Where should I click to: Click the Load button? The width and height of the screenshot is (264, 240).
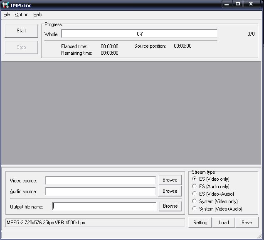(x=224, y=223)
